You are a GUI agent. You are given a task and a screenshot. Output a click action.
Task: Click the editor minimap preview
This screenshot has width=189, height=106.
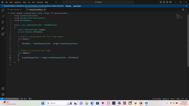pos(180,16)
